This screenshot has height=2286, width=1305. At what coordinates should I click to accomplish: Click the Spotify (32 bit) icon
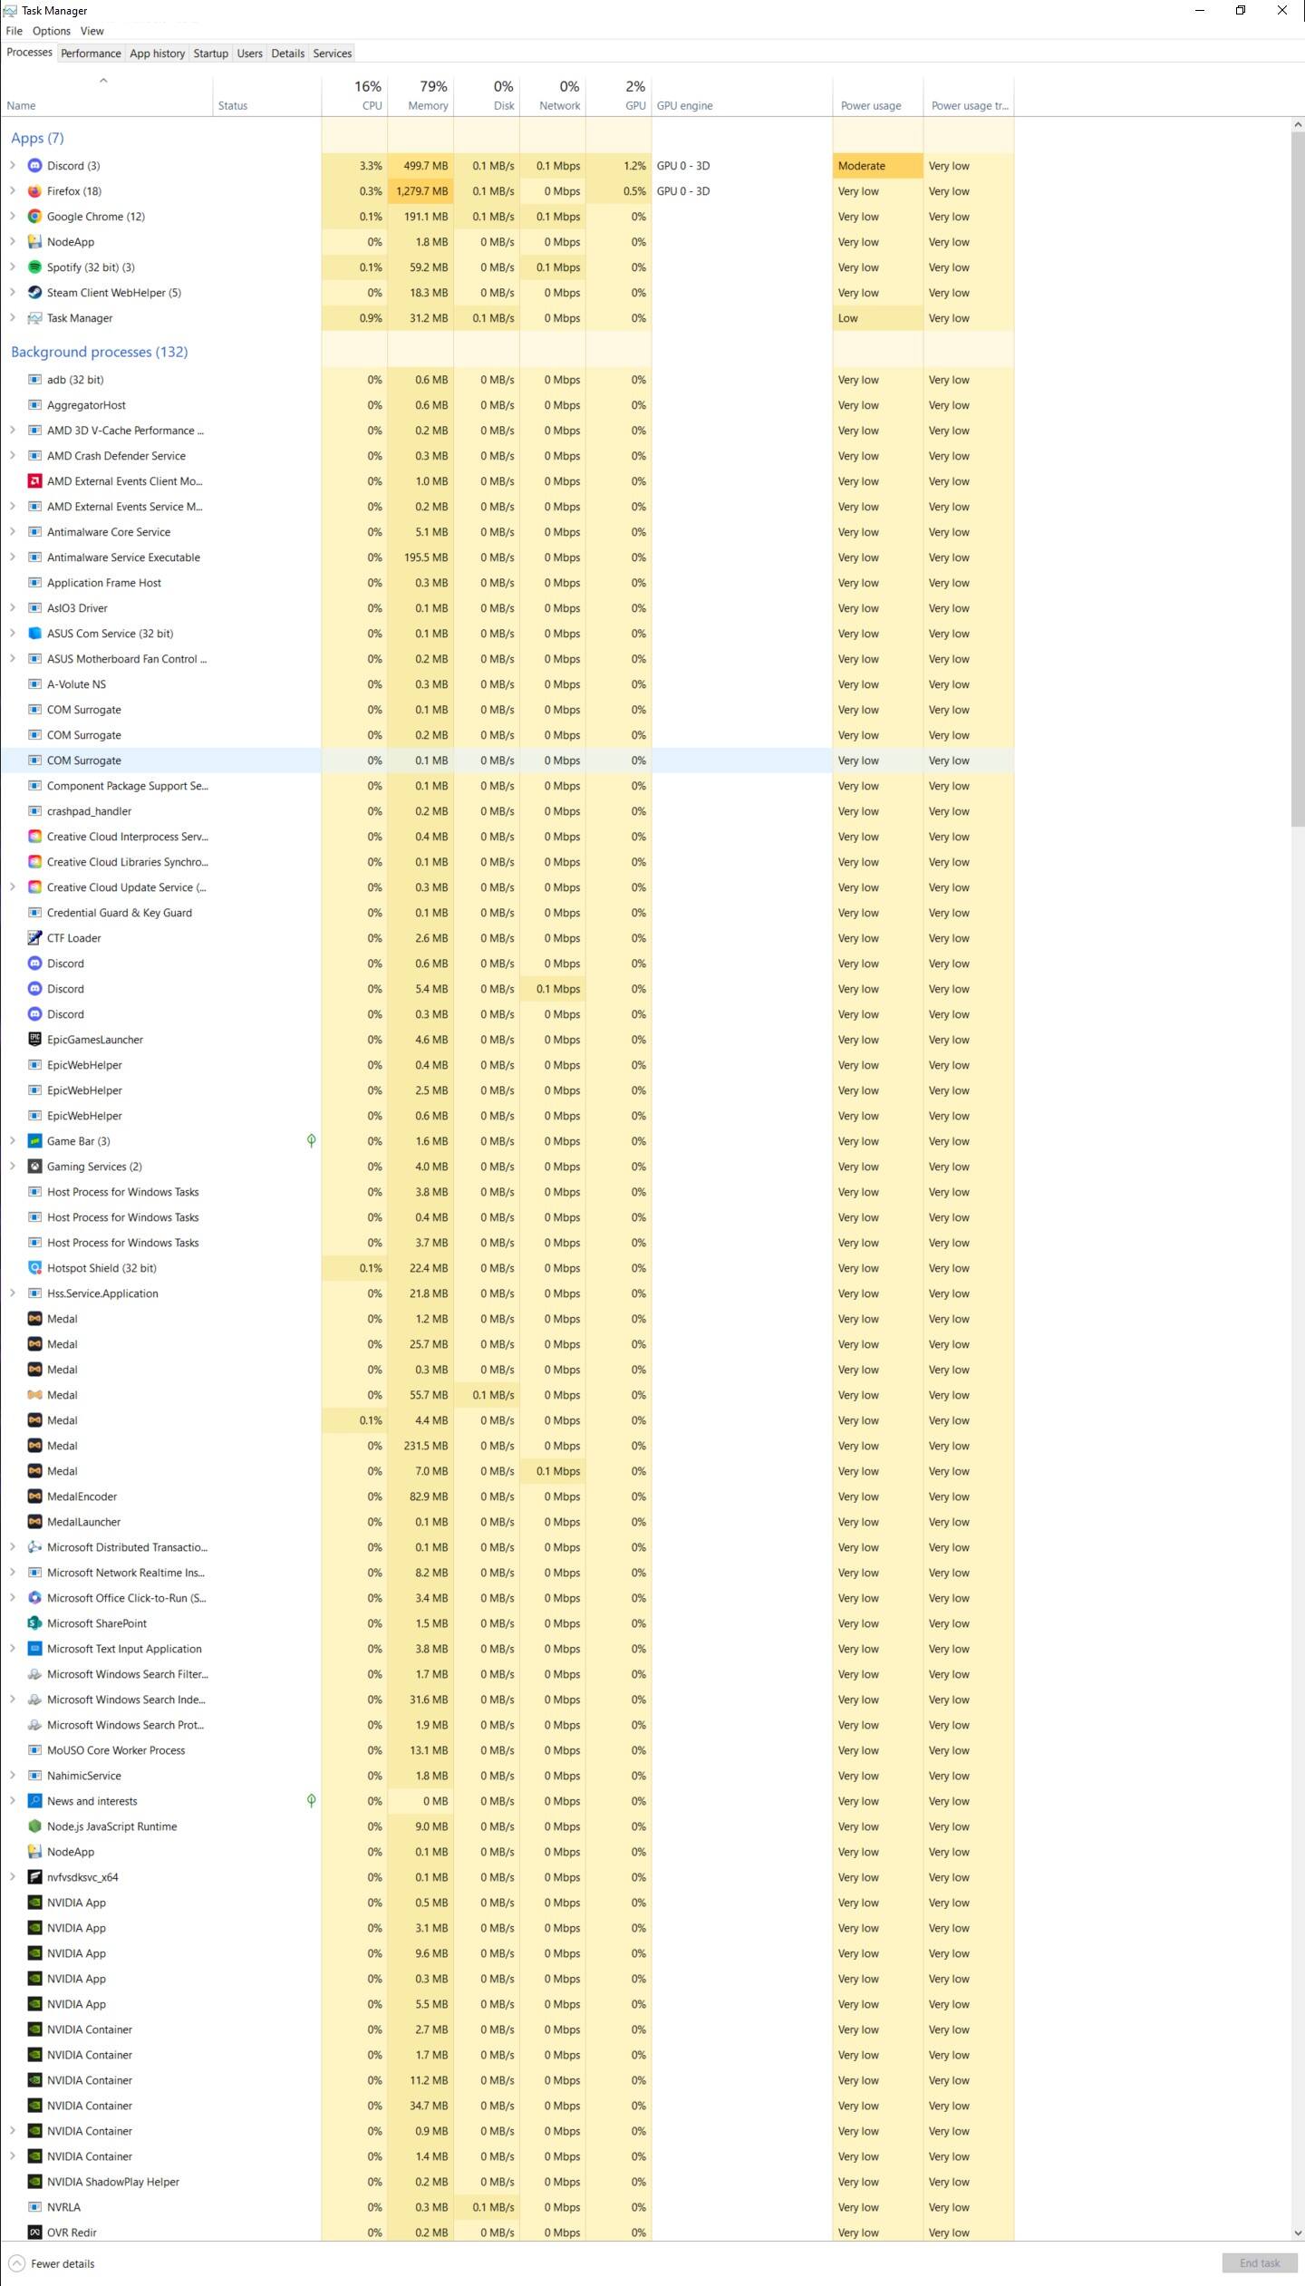pyautogui.click(x=34, y=267)
